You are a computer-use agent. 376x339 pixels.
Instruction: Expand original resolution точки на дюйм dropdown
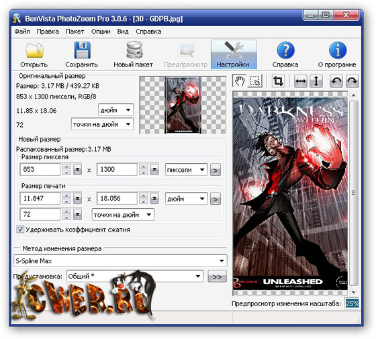tap(102, 124)
